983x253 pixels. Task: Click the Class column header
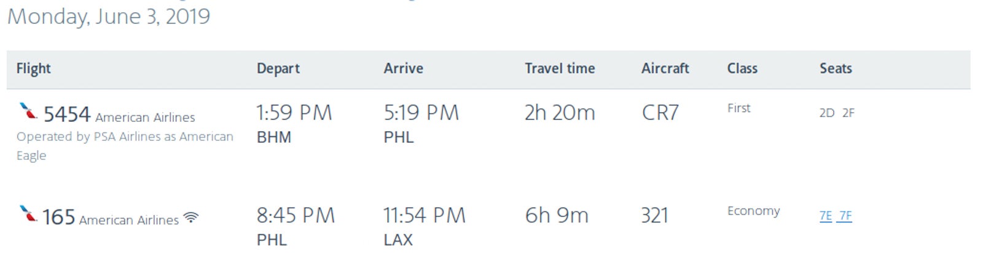click(x=742, y=69)
